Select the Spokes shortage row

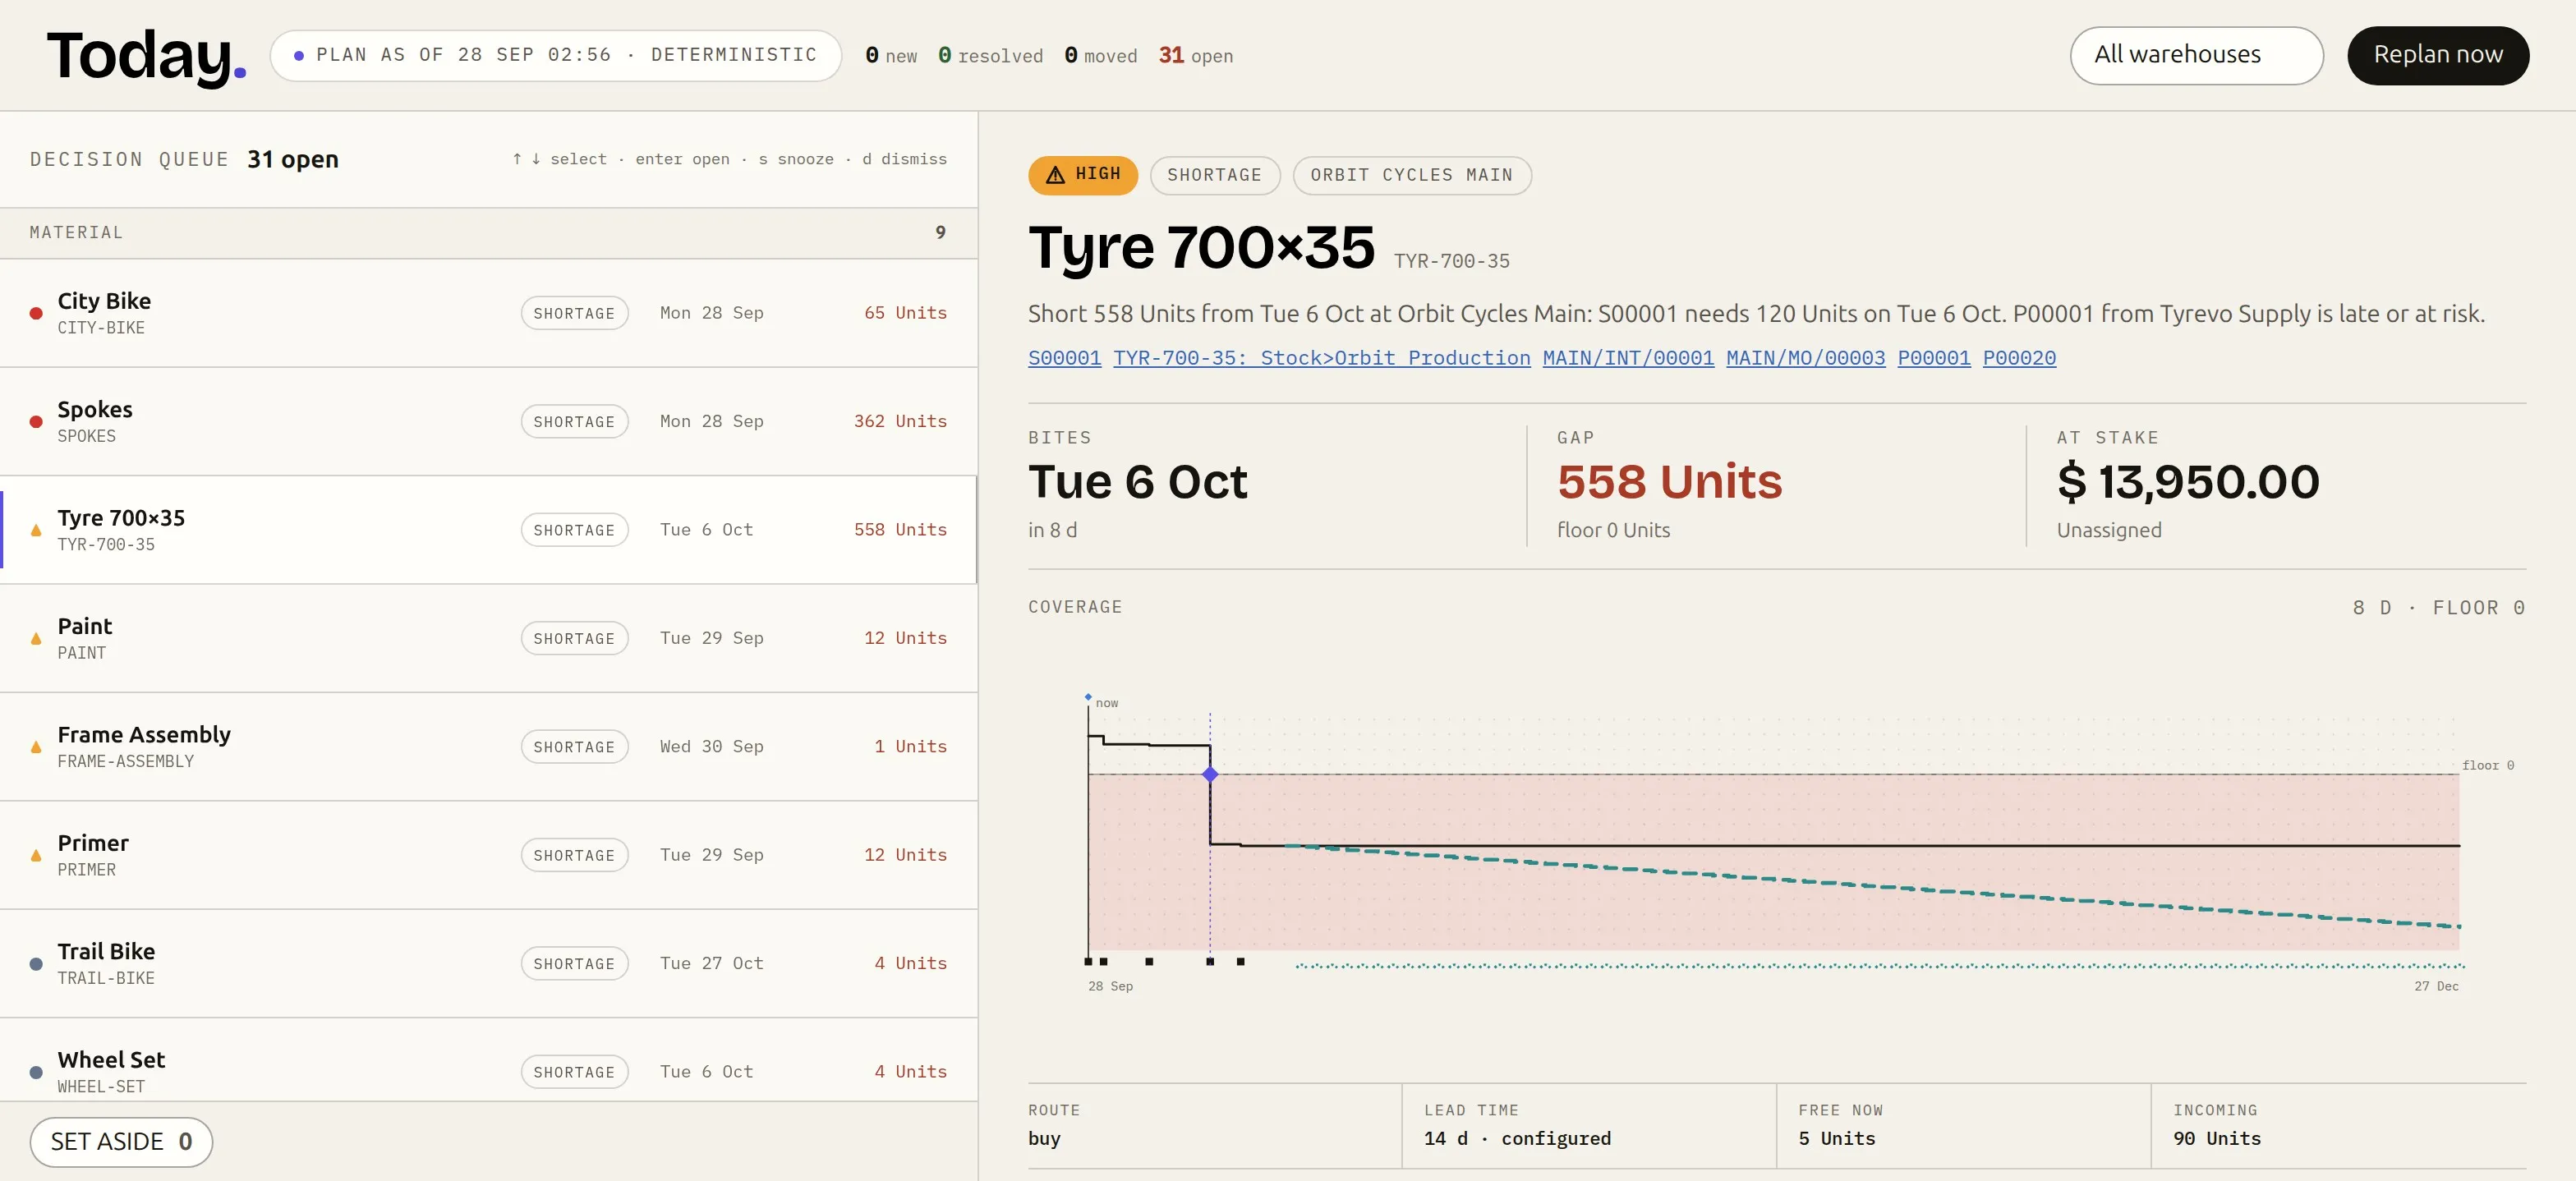(x=488, y=421)
